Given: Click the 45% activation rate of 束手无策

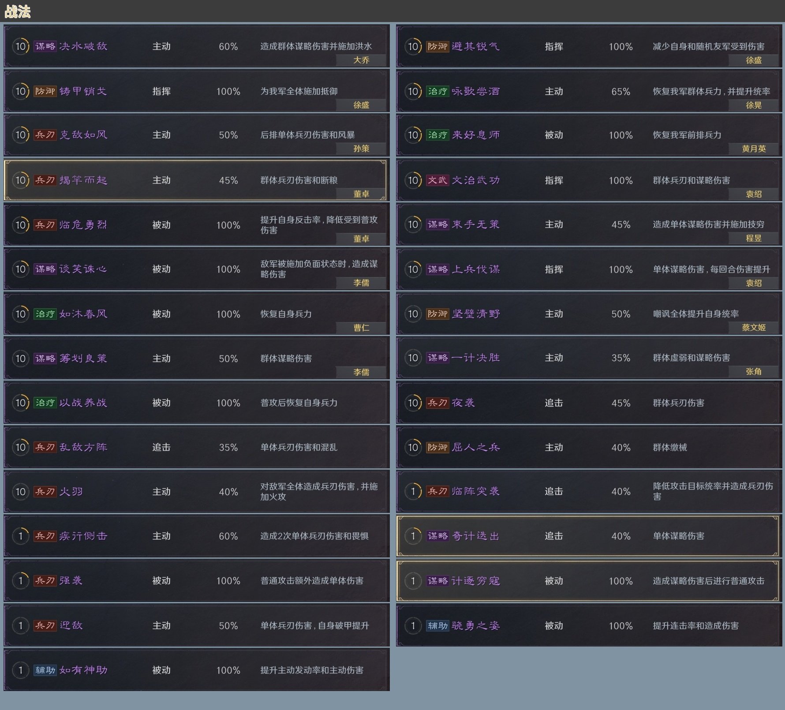Looking at the screenshot, I should pos(621,225).
